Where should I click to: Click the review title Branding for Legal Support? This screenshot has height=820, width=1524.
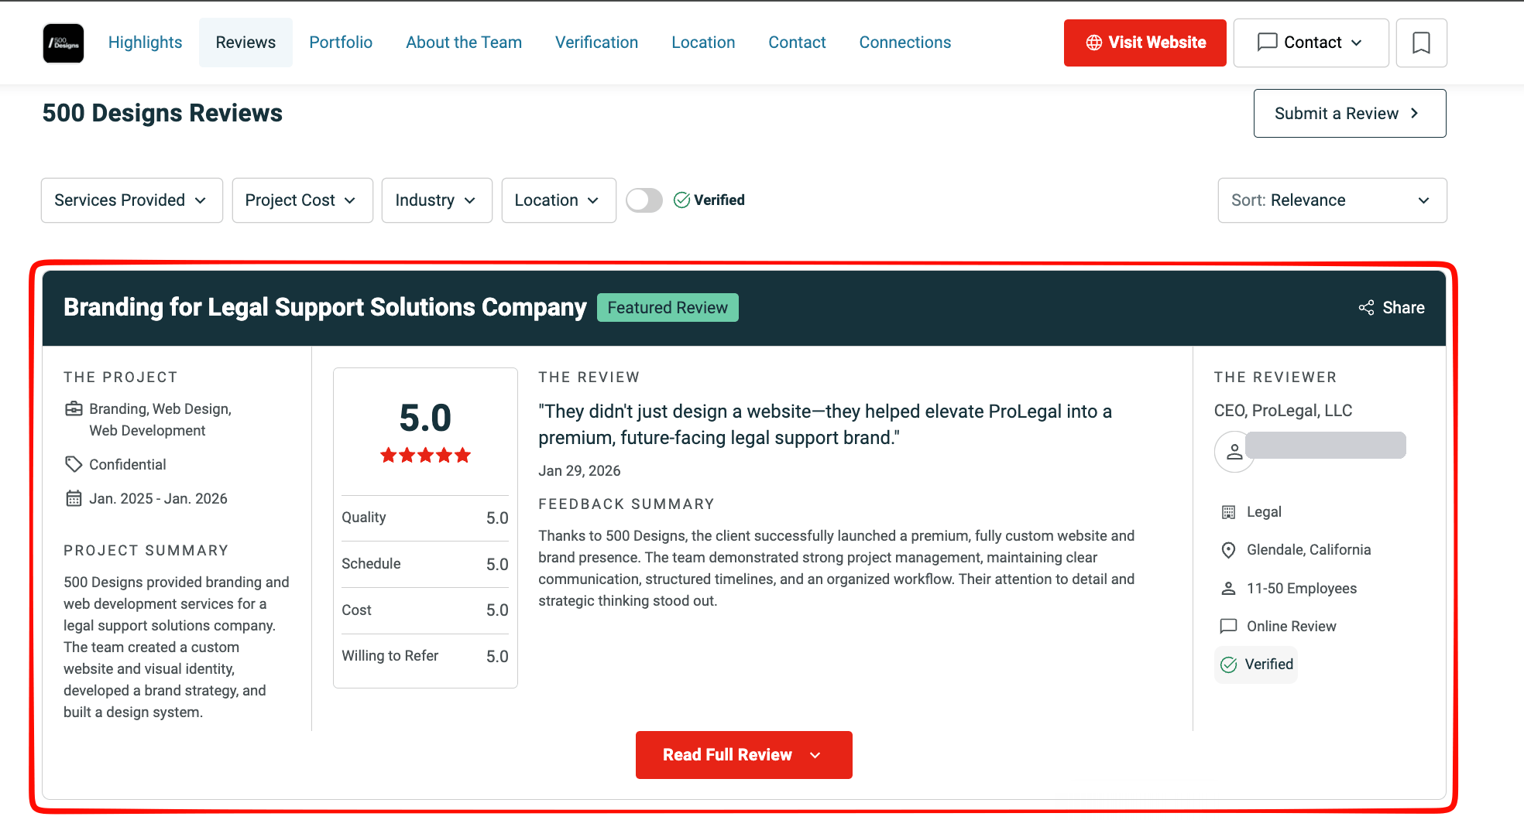click(325, 307)
